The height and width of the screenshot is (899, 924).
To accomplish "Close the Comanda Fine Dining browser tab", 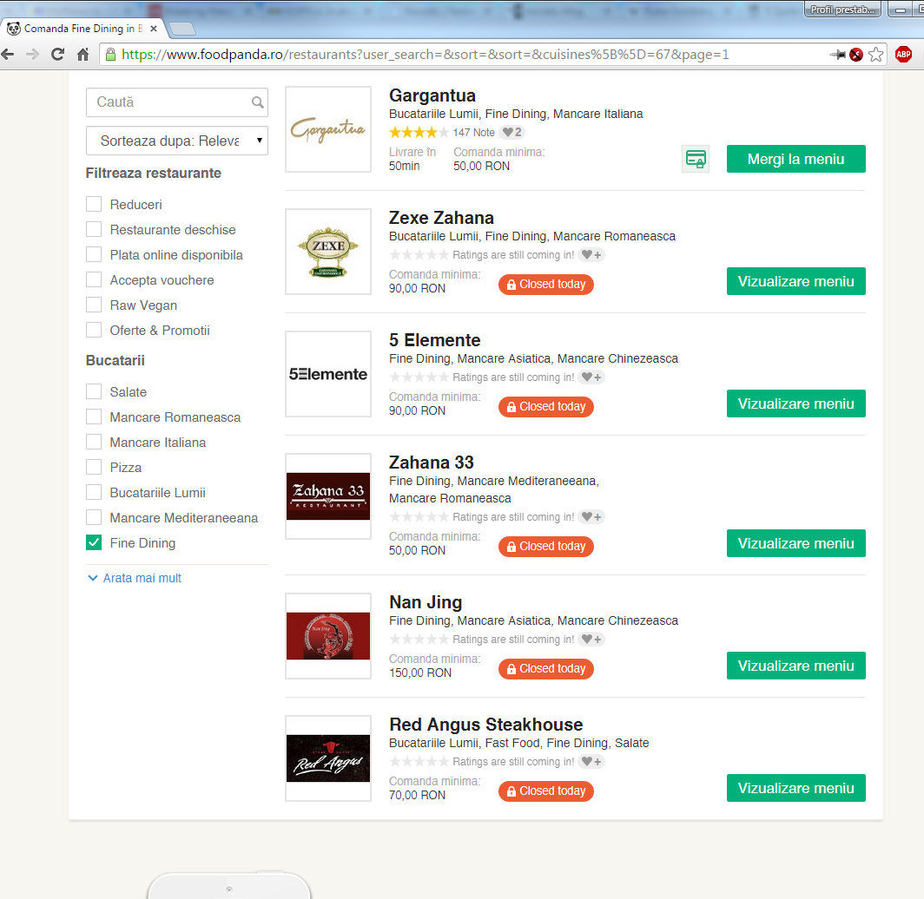I will coord(154,29).
